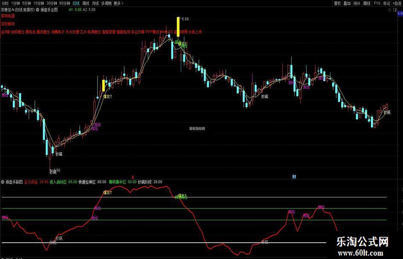Click the 抄底 label at far right of main chart
403x259 pixels.
coord(387,112)
